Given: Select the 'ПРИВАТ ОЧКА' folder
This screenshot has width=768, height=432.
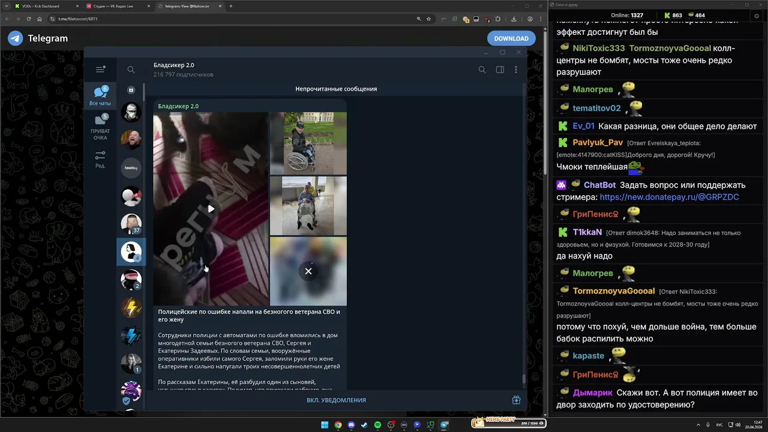Looking at the screenshot, I should click(100, 127).
